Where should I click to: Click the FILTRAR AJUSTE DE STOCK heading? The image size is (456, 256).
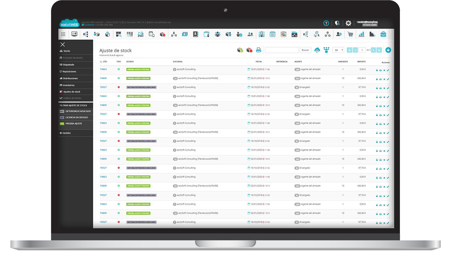tap(73, 105)
